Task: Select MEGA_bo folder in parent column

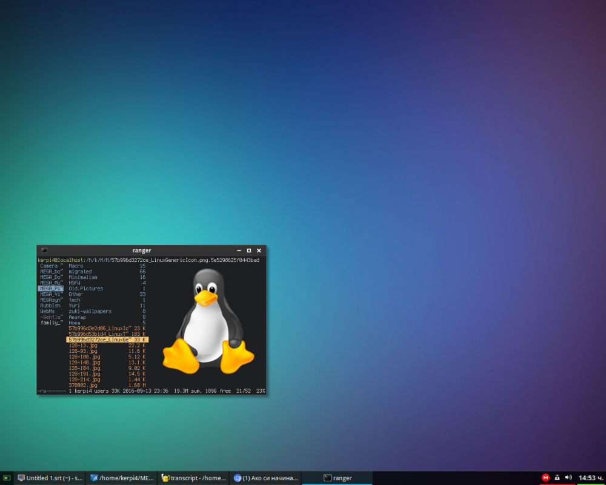Action: [x=51, y=272]
